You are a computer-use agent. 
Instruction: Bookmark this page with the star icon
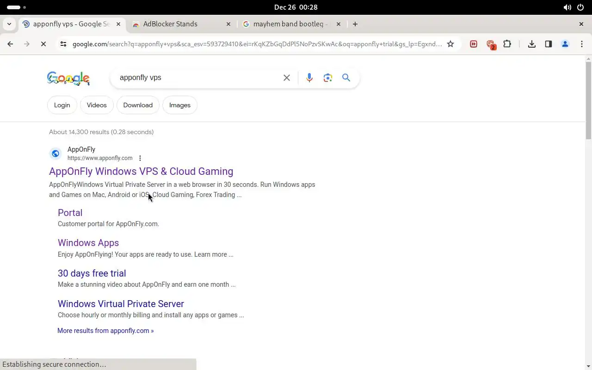tap(450, 44)
